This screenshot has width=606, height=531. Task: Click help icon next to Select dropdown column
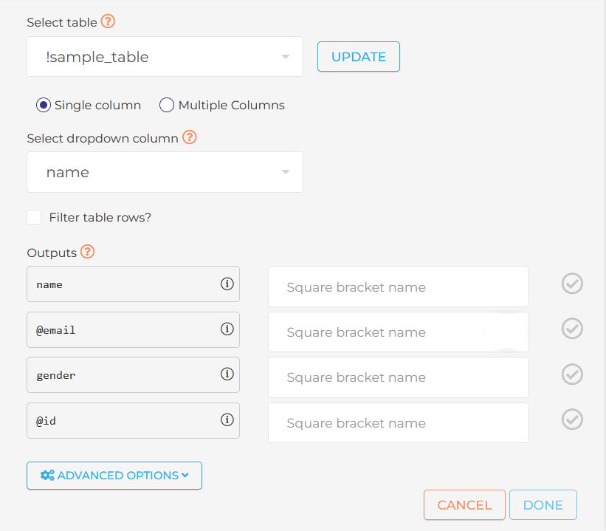point(190,137)
